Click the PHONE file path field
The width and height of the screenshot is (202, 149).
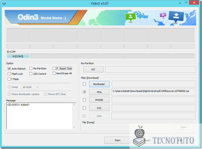coord(154,100)
